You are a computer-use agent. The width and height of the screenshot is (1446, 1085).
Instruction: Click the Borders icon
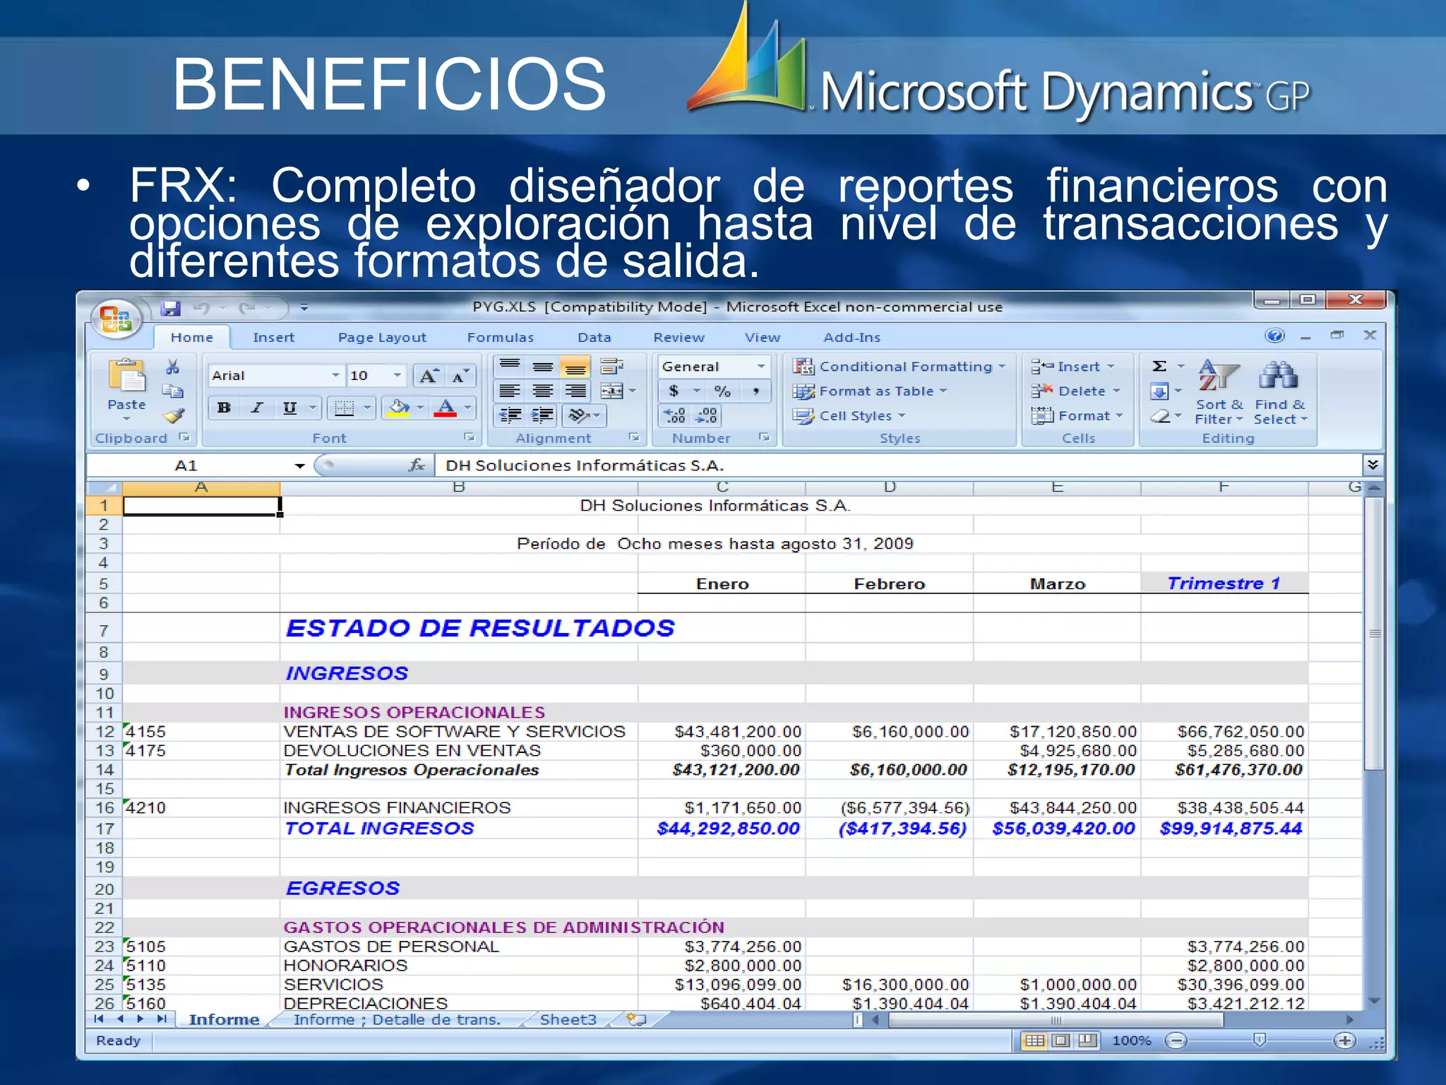(344, 408)
